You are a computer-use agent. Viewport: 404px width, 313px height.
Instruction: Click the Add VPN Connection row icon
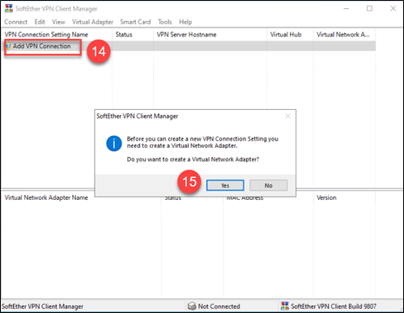tap(8, 46)
